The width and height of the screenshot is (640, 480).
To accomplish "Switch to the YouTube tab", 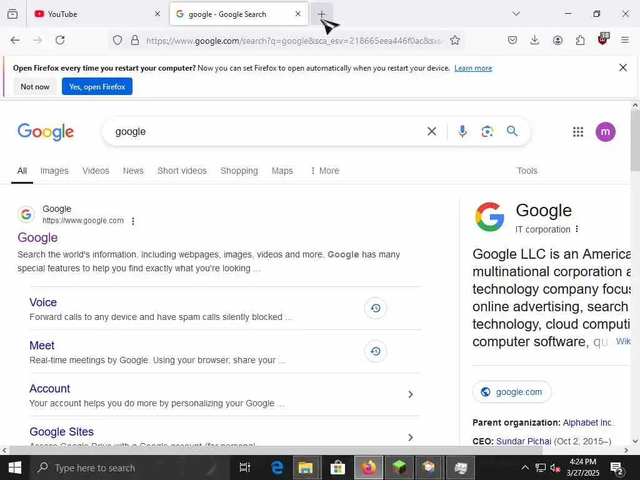I will [x=92, y=14].
